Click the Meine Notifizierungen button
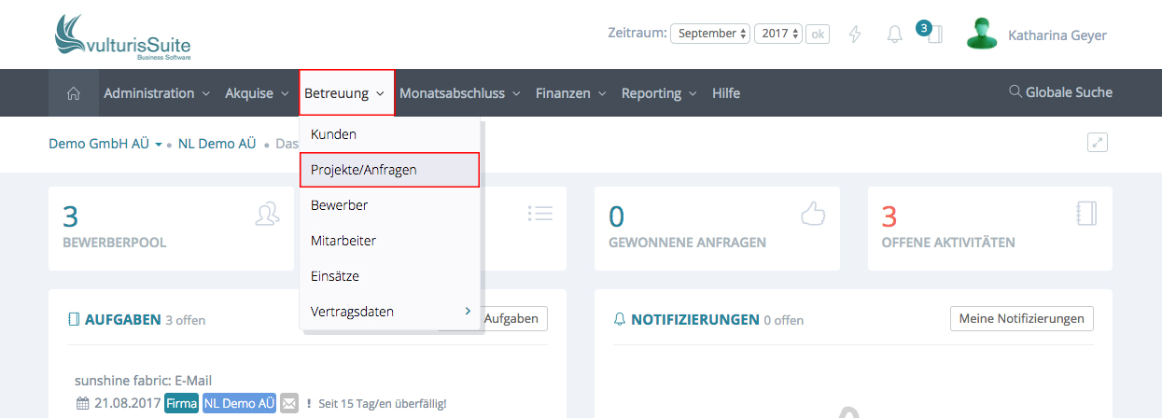The image size is (1162, 418). pos(1021,318)
